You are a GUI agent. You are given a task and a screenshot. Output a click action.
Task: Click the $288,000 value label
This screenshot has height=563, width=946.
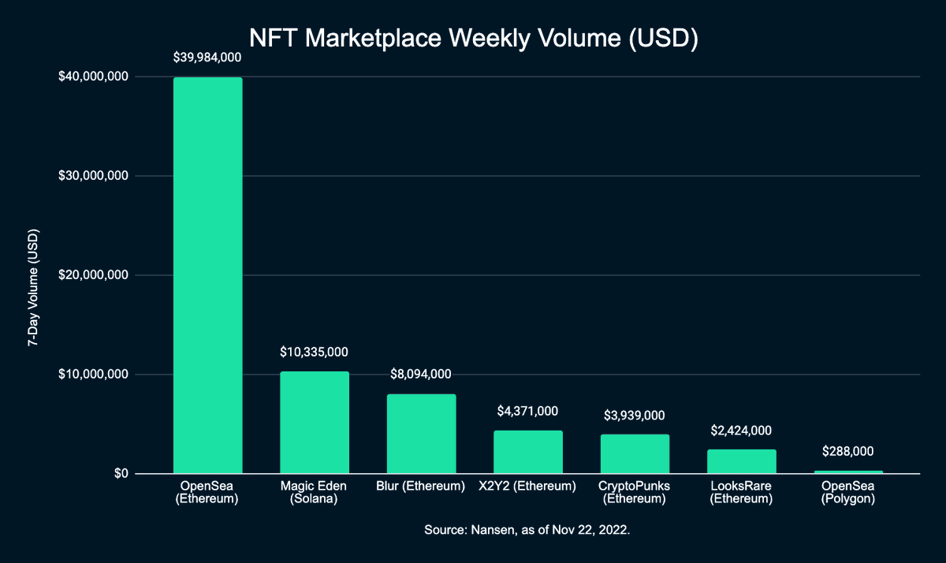point(847,452)
